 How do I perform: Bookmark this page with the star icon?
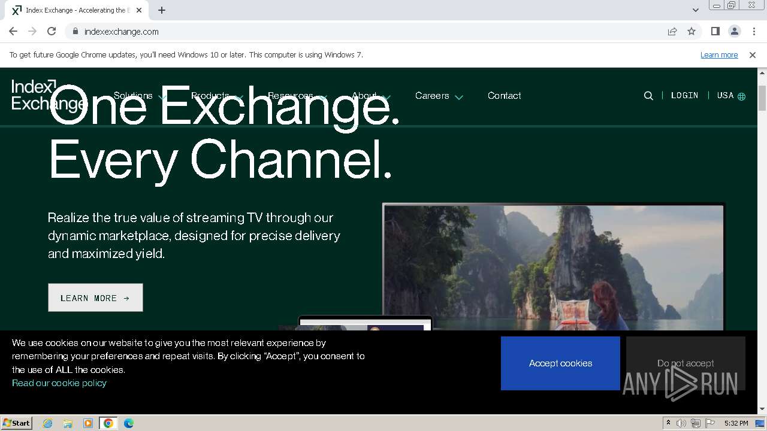691,31
